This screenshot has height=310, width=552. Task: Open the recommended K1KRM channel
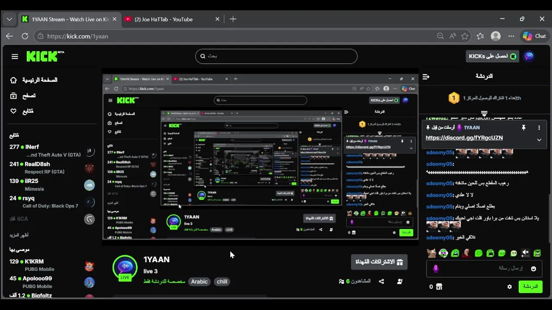52,265
